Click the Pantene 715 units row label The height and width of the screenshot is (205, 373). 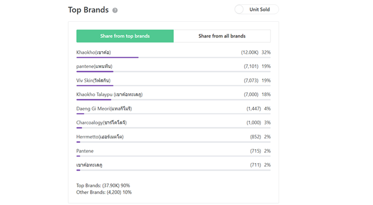[85, 151]
